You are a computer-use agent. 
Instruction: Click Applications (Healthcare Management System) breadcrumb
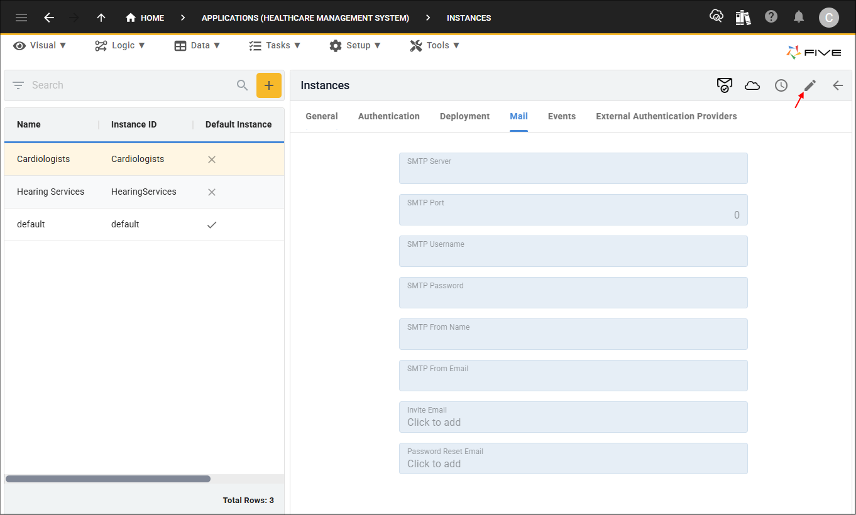(305, 18)
